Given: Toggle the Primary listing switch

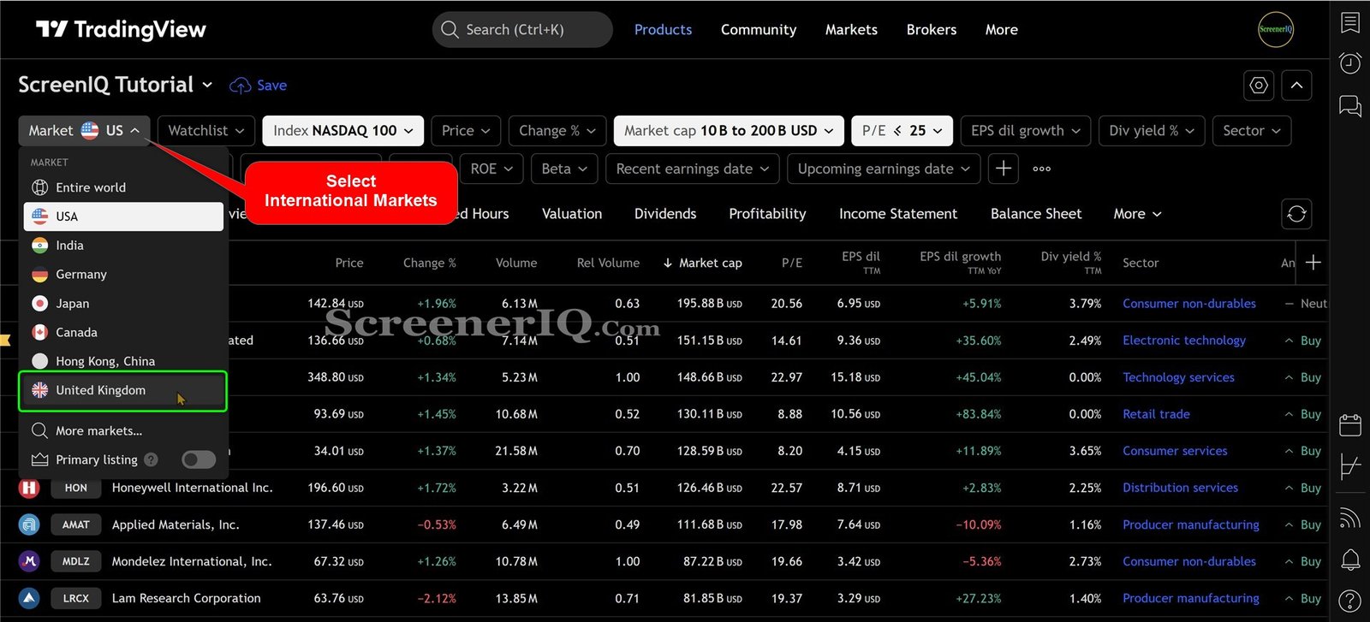Looking at the screenshot, I should pyautogui.click(x=199, y=459).
